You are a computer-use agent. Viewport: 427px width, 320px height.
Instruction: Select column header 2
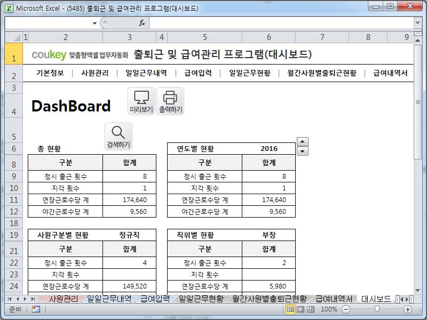65,37
